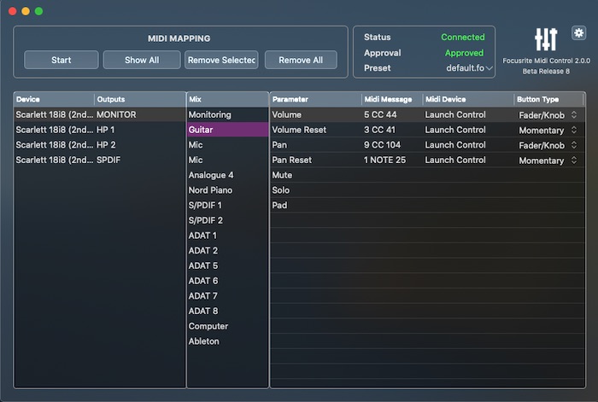Close the window with red button

click(x=12, y=11)
